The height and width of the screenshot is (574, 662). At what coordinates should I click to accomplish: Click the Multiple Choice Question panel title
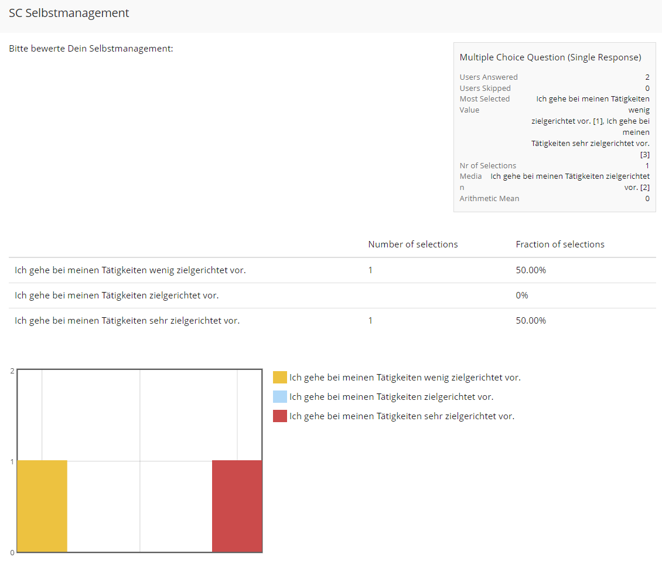click(x=550, y=57)
